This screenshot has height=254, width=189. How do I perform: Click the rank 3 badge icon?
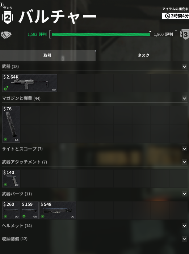[x=185, y=34]
